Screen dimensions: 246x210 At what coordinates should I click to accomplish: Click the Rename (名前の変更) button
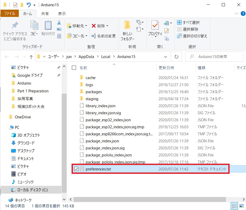click(x=104, y=36)
